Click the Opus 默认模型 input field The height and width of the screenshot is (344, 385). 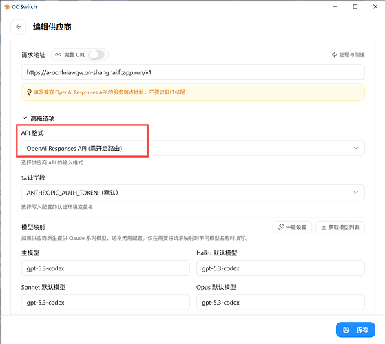coord(280,302)
